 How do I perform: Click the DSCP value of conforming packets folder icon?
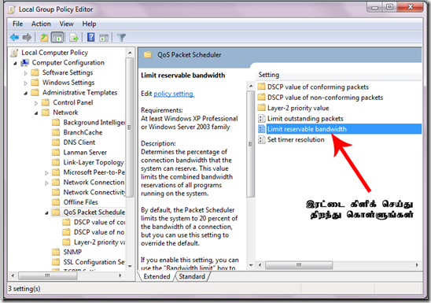(x=261, y=87)
